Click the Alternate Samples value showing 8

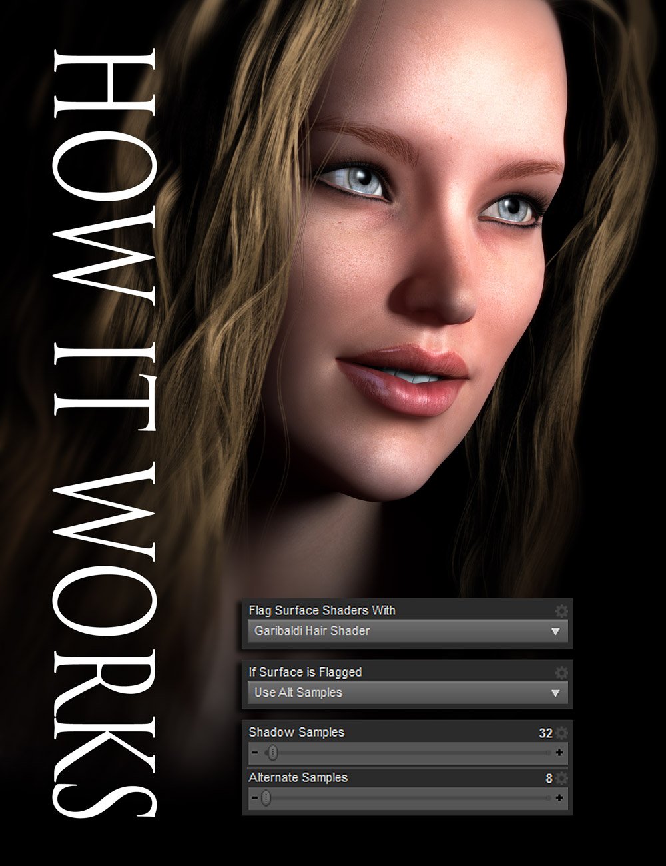[x=549, y=777]
